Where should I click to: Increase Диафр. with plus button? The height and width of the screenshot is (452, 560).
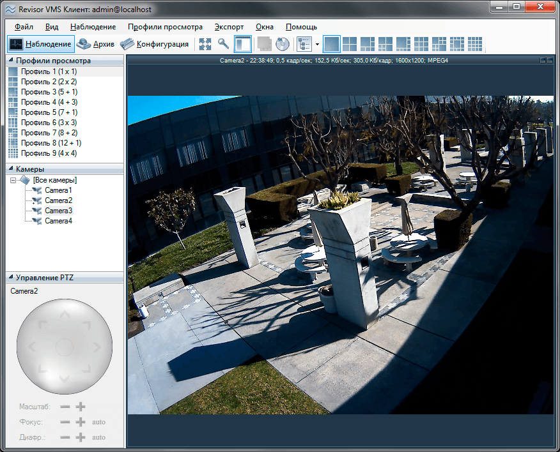[81, 437]
